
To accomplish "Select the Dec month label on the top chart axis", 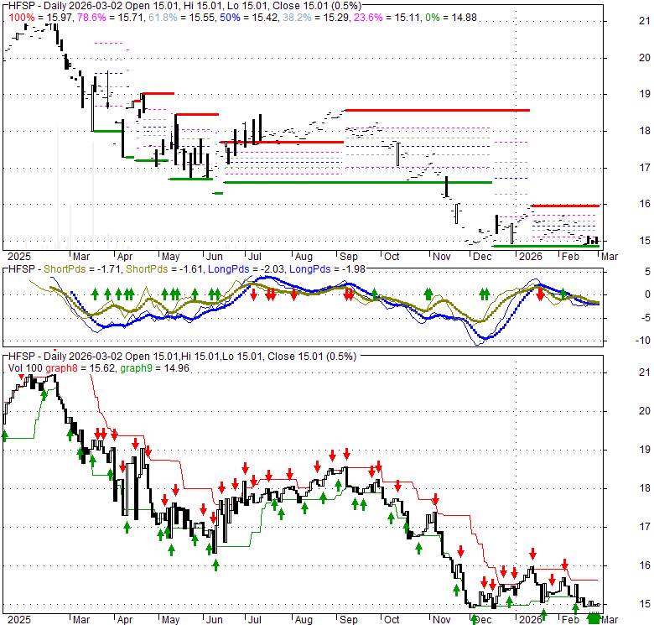I will pos(482,257).
